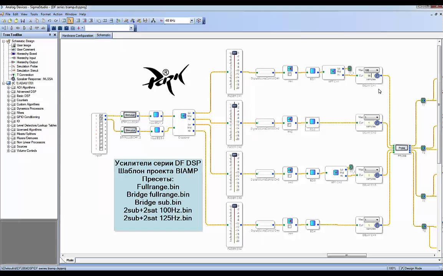Image resolution: width=443 pixels, height=276 pixels.
Task: Open the 48 kHz sample rate dropdown
Action: pos(192,21)
